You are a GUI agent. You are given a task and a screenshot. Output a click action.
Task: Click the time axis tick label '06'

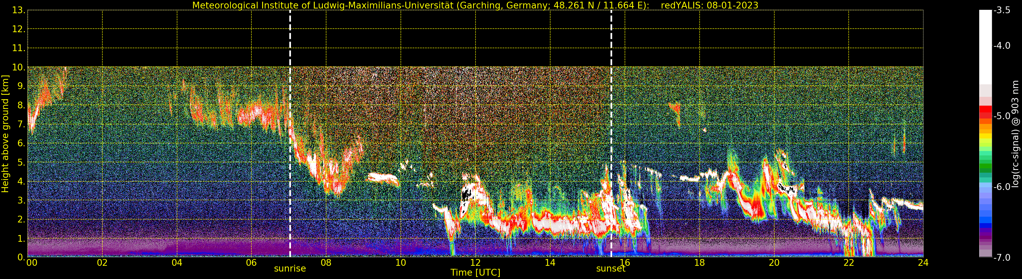(252, 262)
